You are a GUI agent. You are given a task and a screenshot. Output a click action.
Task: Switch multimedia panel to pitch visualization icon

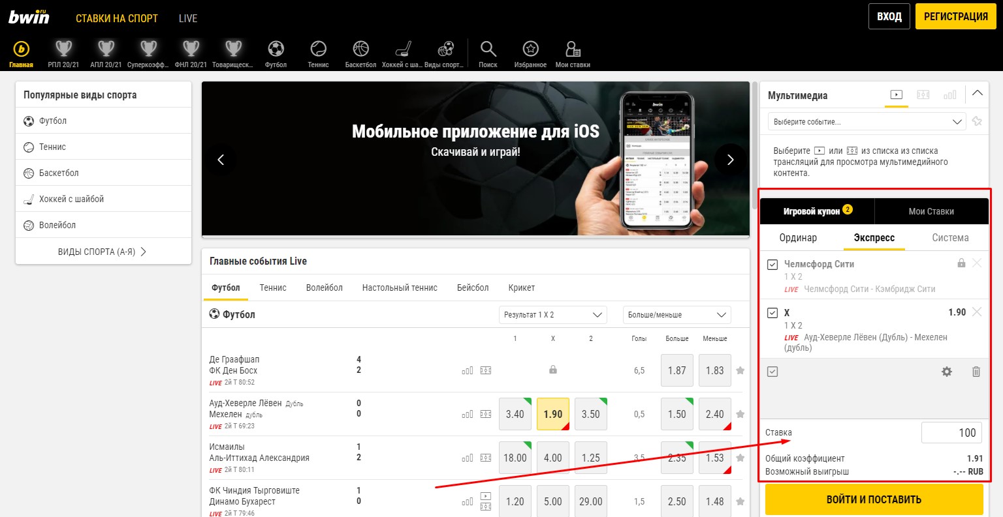[923, 95]
